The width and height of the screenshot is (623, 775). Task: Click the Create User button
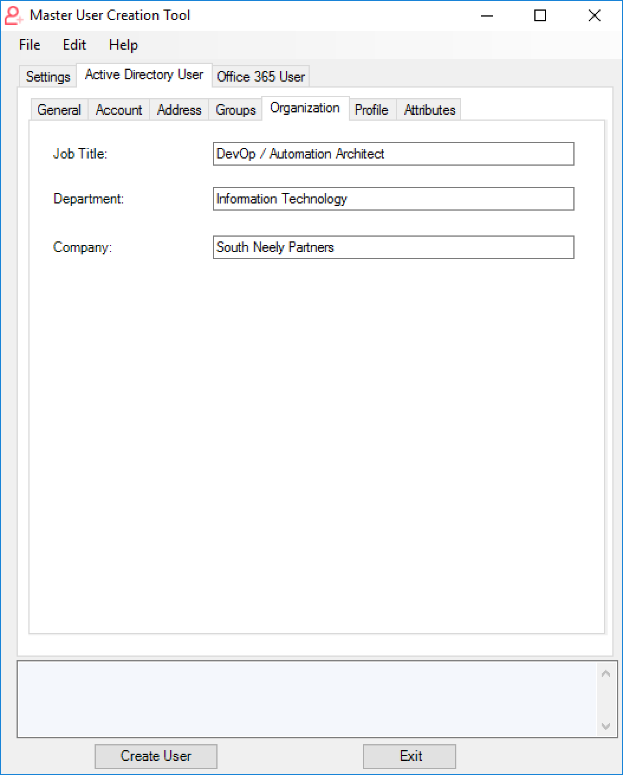pos(156,756)
